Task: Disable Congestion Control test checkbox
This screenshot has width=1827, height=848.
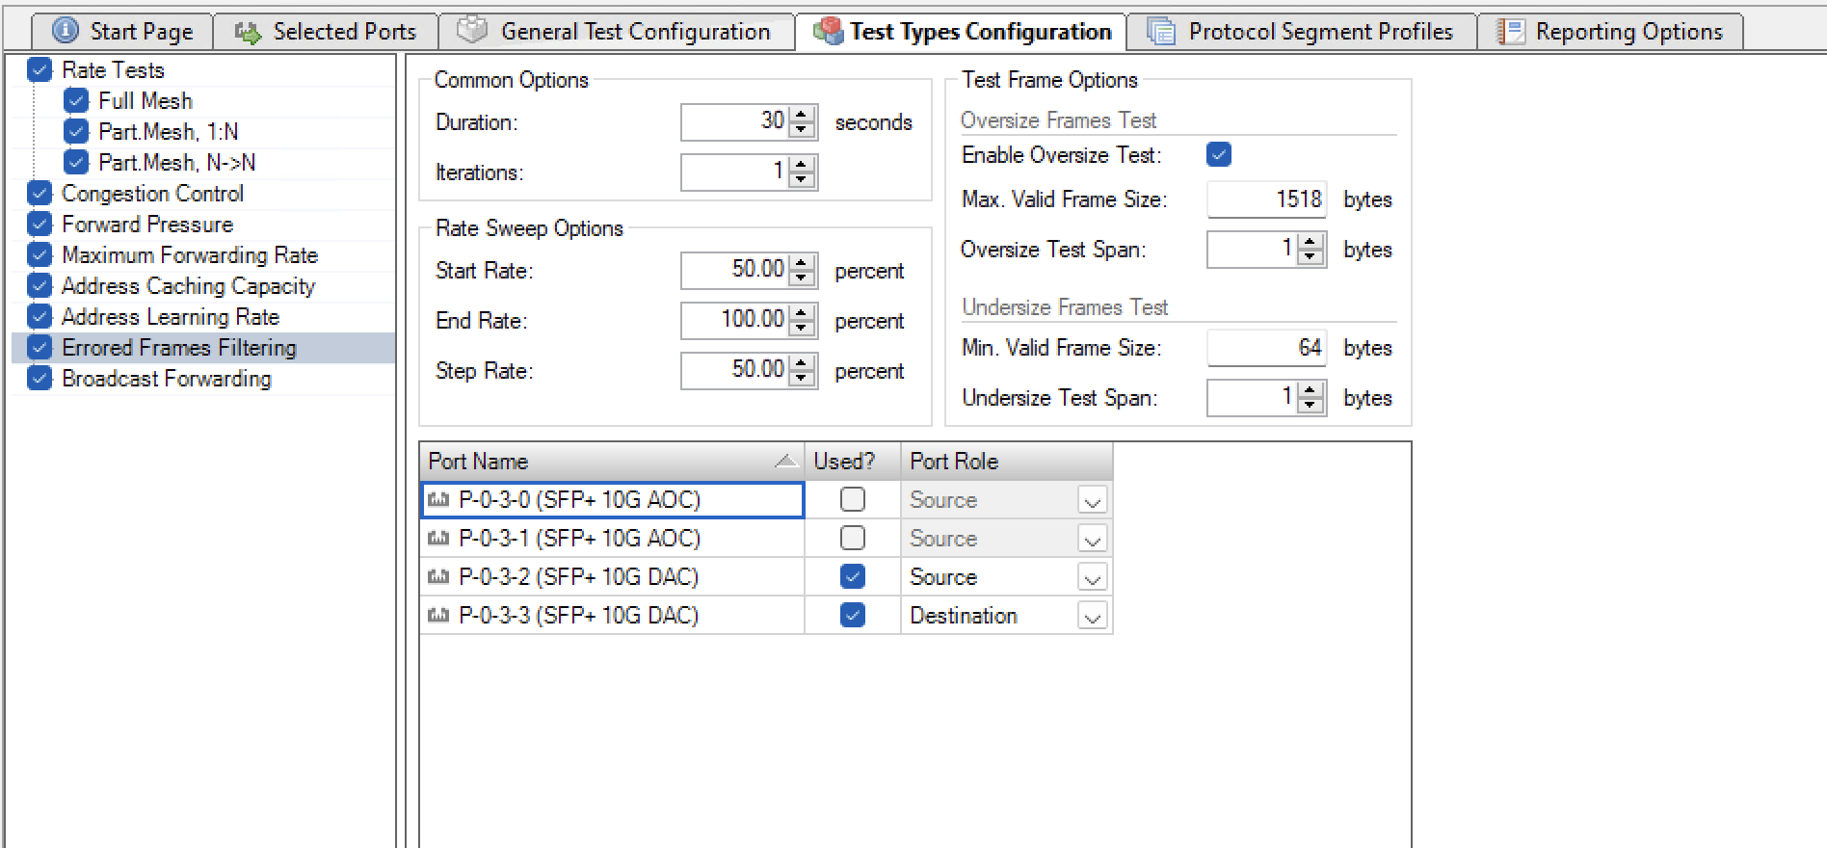Action: [x=40, y=193]
